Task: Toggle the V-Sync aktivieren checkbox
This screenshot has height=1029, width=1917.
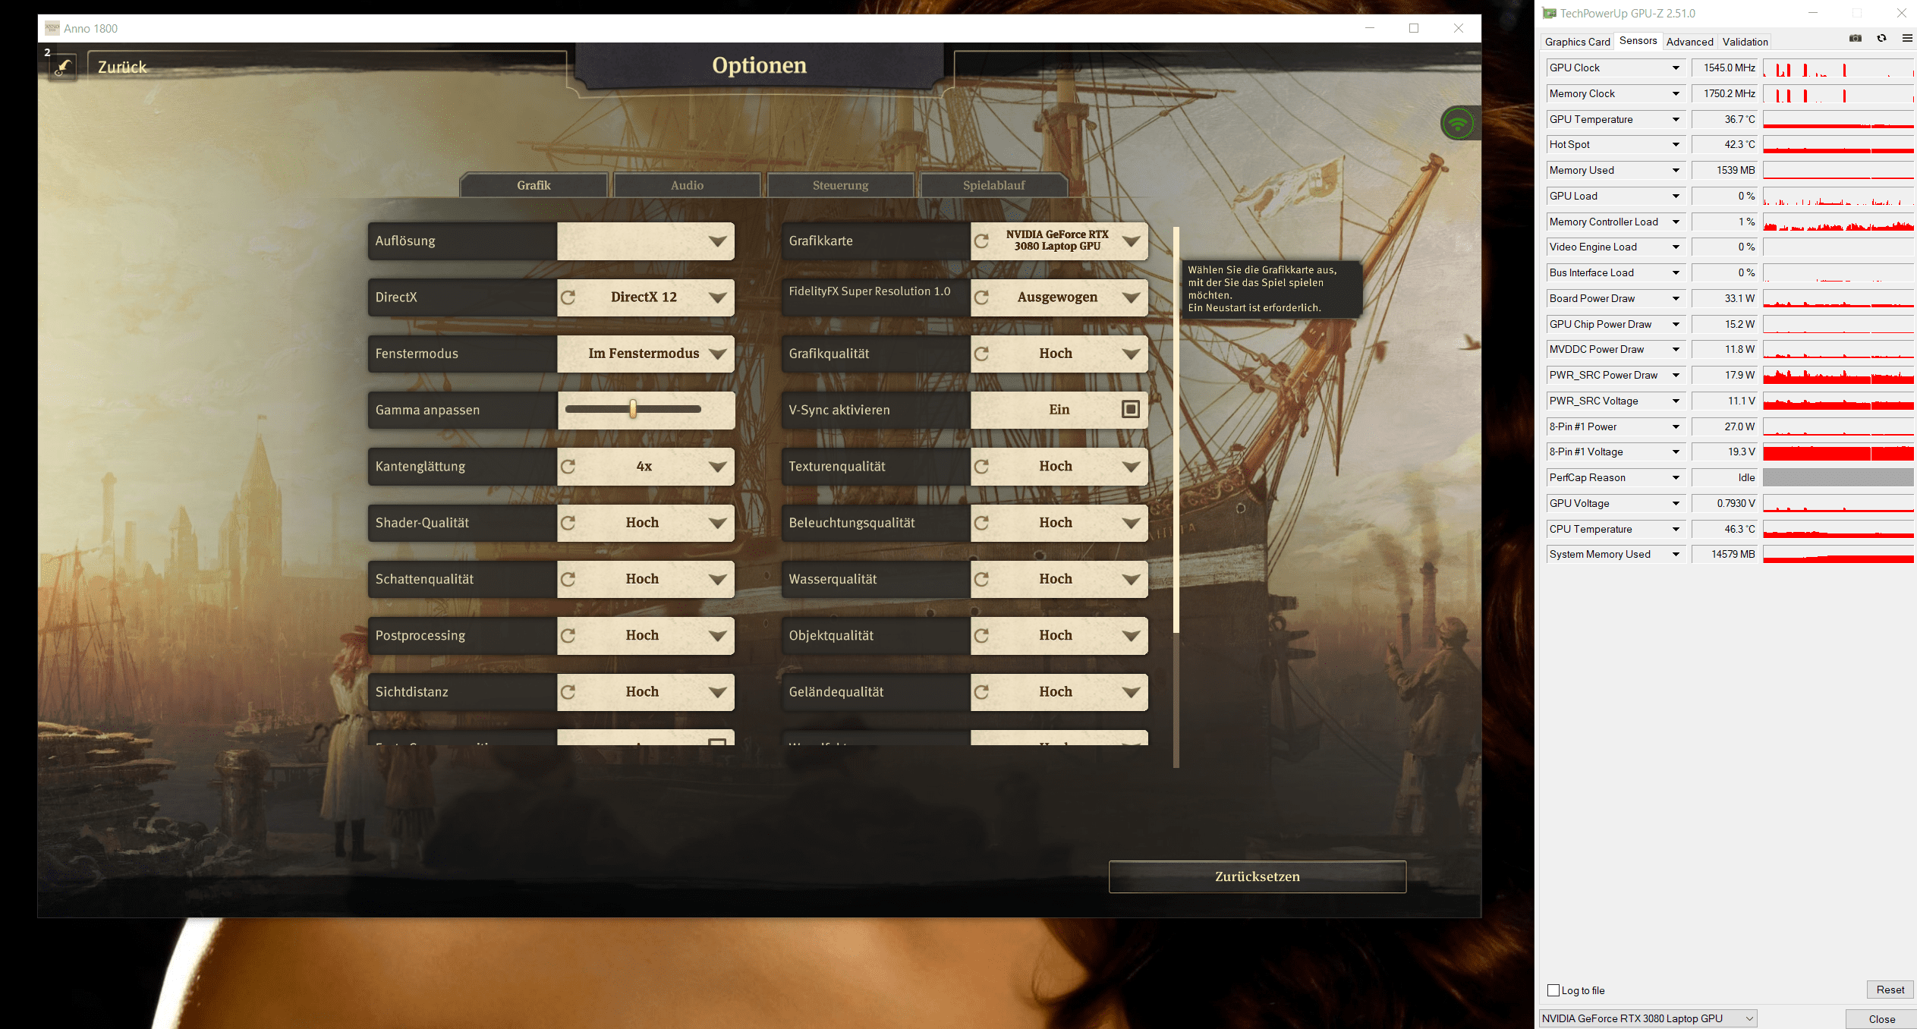Action: (1131, 410)
